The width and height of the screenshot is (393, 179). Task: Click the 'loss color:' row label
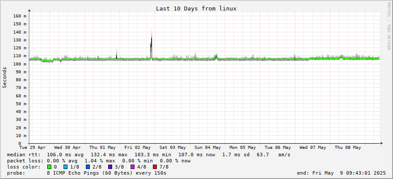pos(24,167)
